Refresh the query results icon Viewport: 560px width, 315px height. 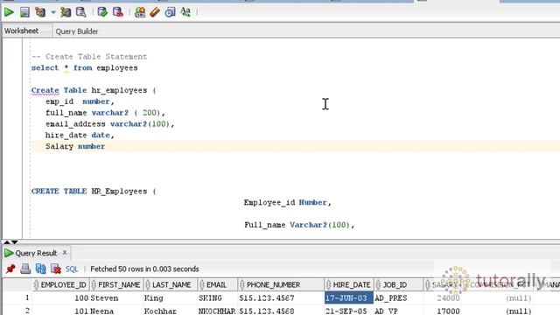click(41, 269)
